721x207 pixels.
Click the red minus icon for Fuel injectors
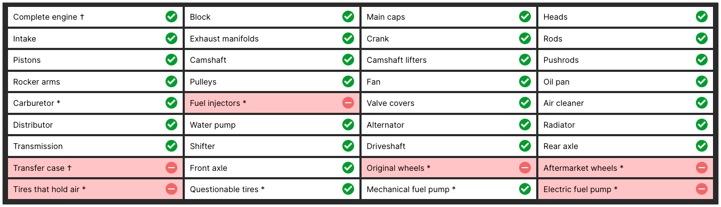tap(348, 103)
